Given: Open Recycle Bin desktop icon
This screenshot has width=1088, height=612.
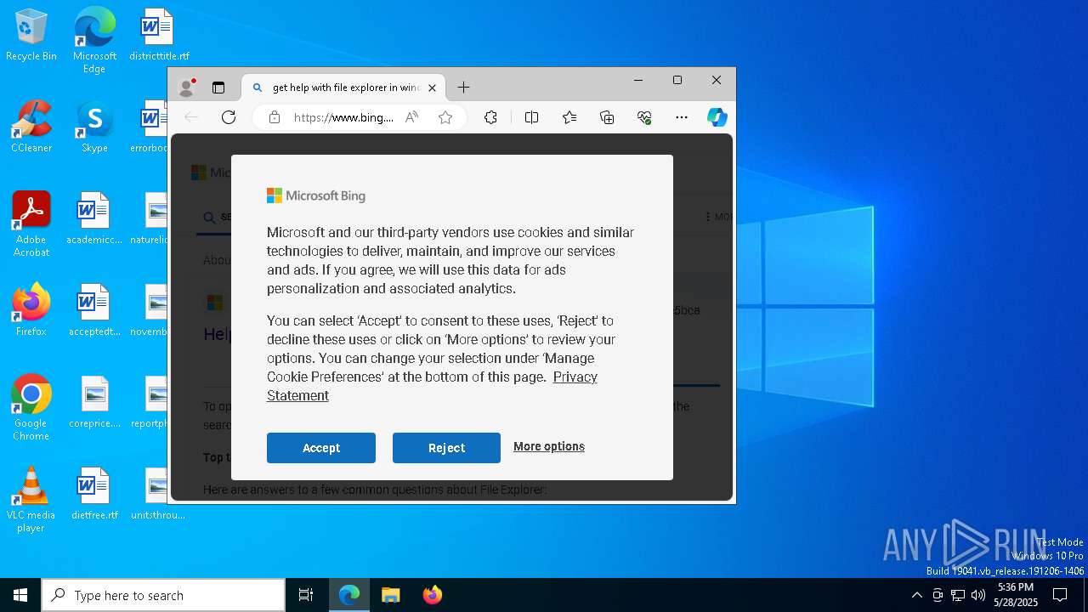Looking at the screenshot, I should [31, 36].
